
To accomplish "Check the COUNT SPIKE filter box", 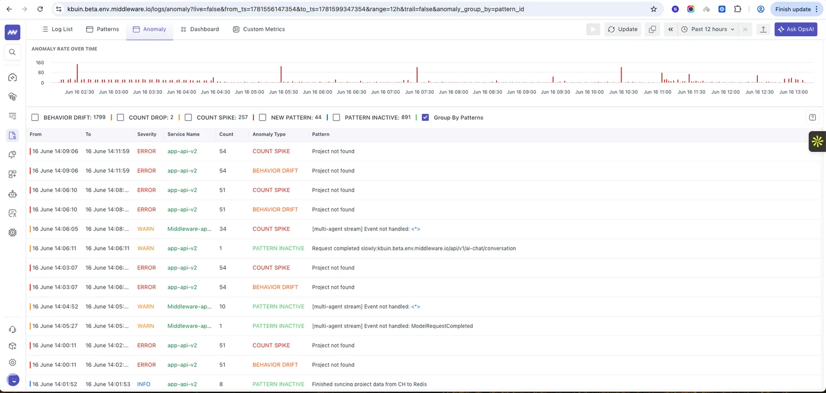I will click(188, 118).
